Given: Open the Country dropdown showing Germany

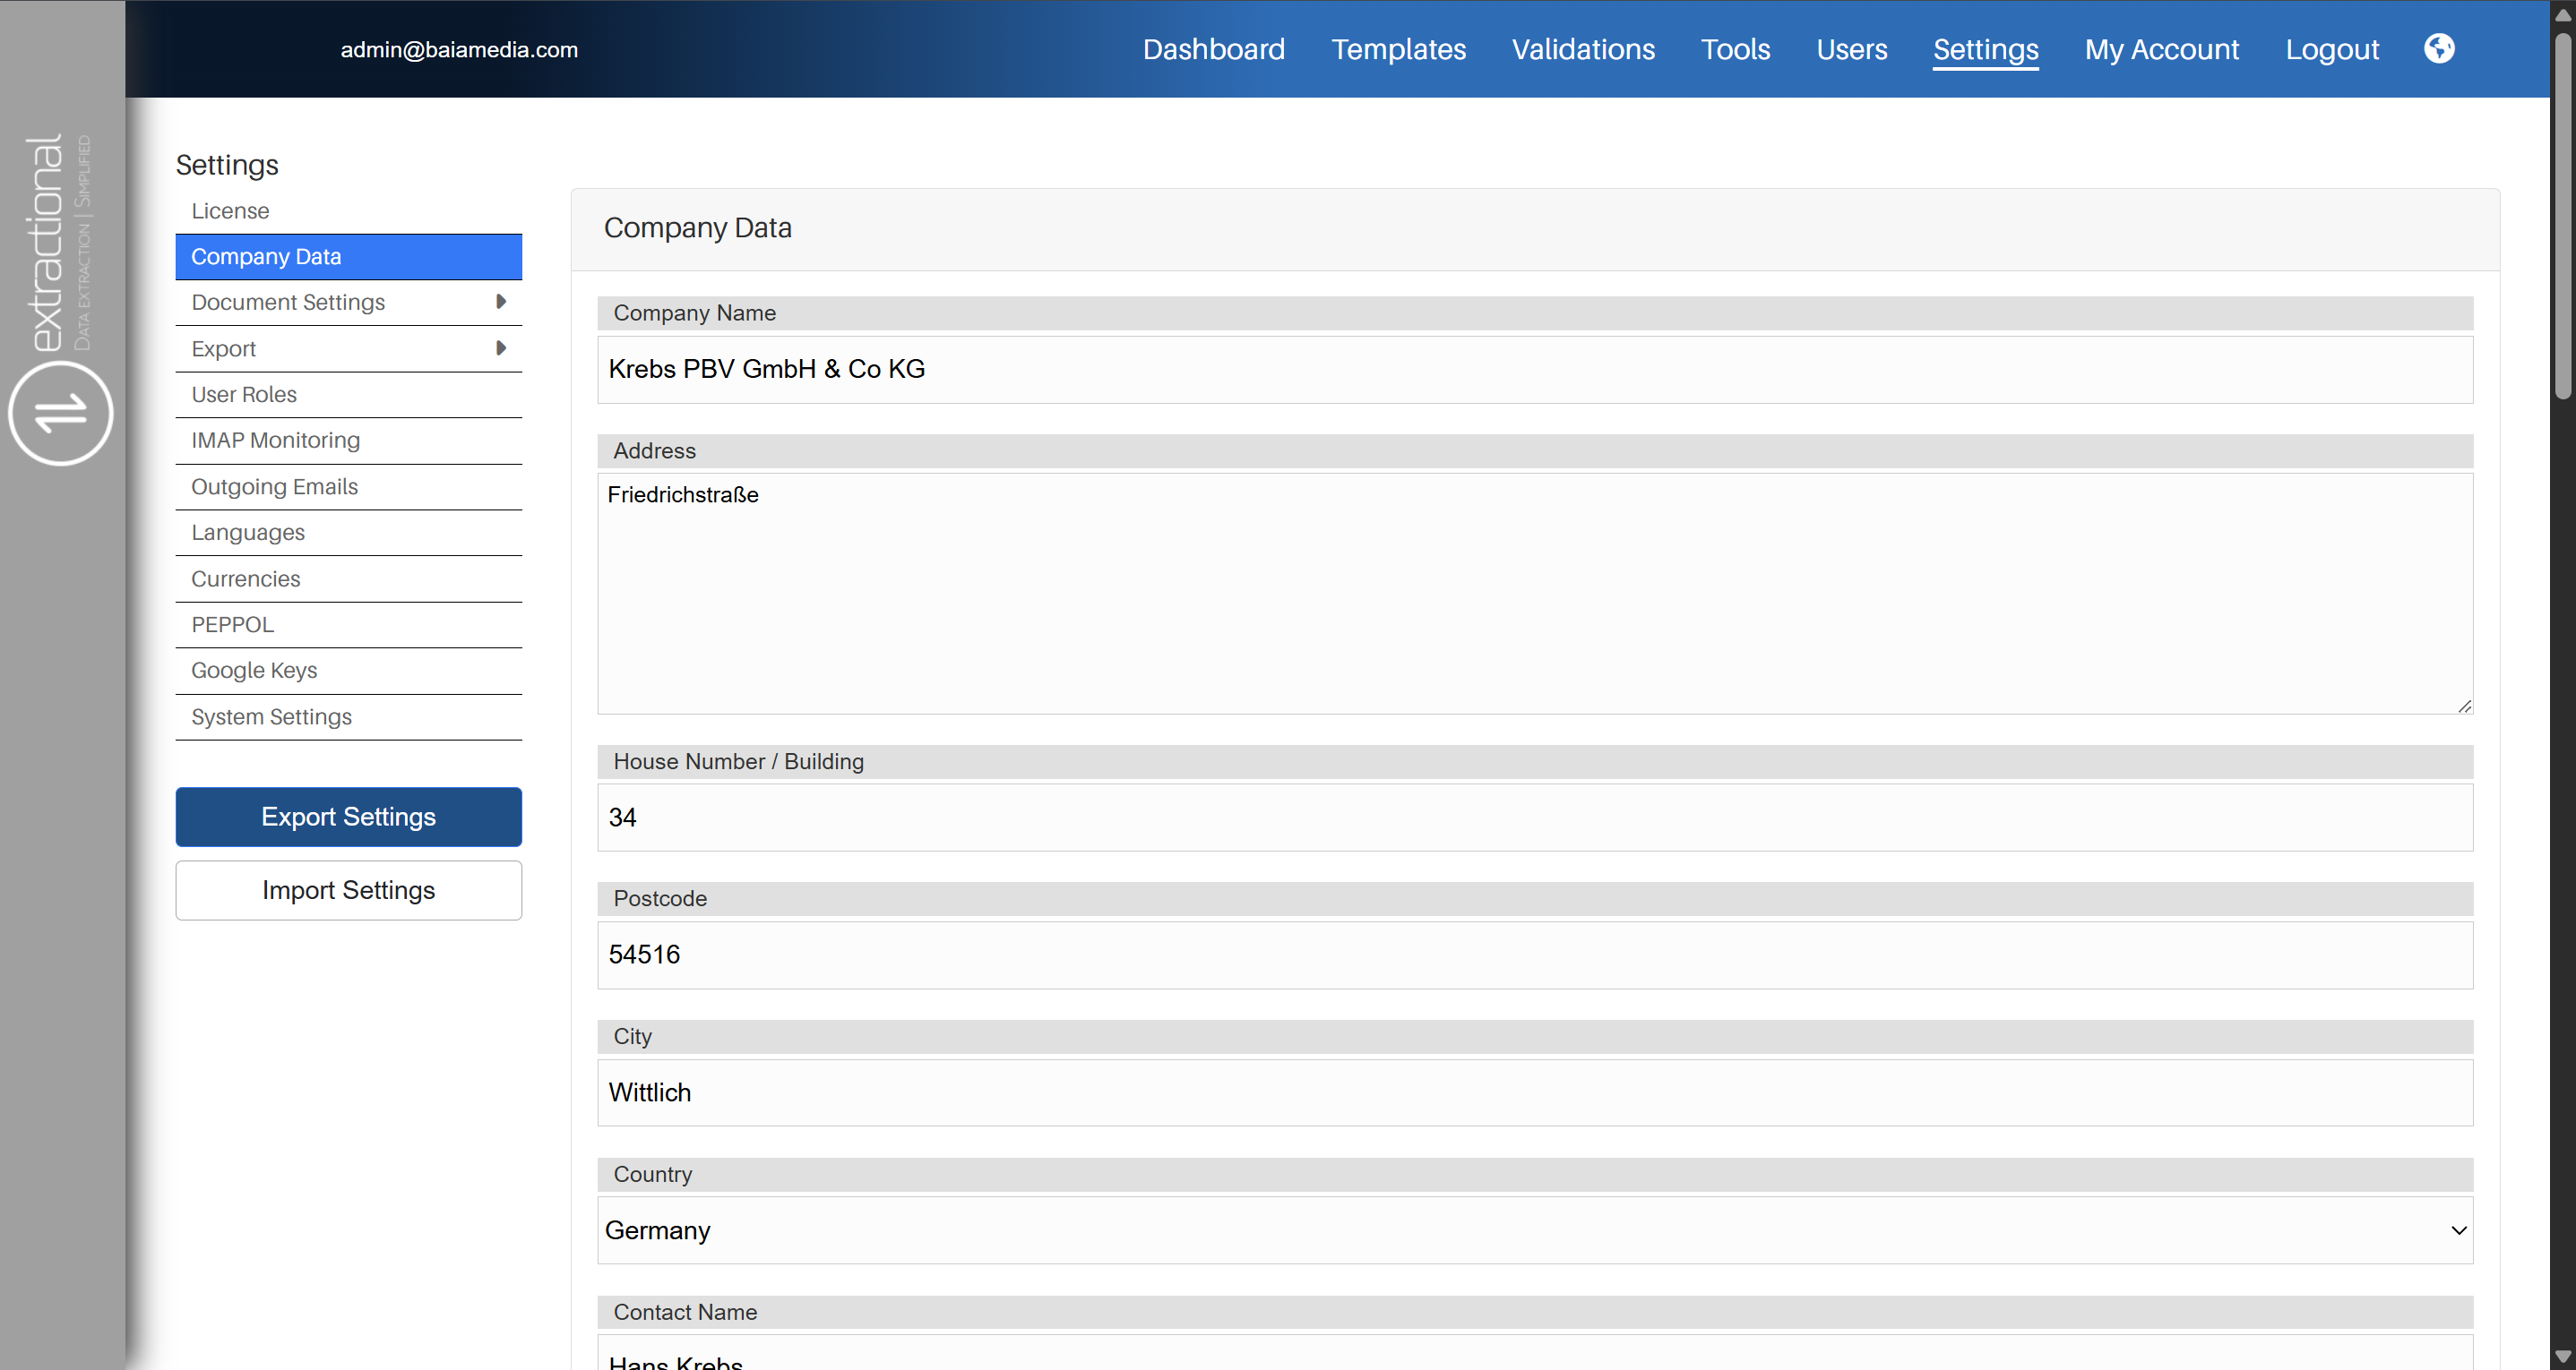Looking at the screenshot, I should [x=1534, y=1230].
